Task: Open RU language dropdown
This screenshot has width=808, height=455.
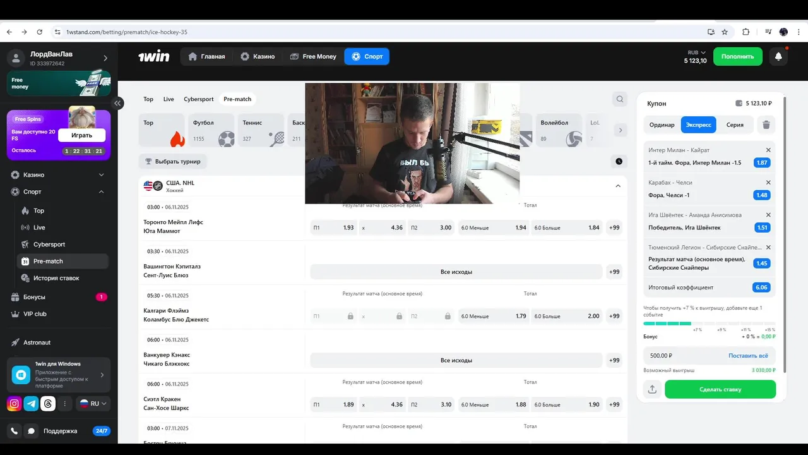Action: point(93,403)
